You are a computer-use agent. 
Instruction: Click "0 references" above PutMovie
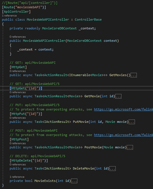pyautogui.click(x=18, y=118)
